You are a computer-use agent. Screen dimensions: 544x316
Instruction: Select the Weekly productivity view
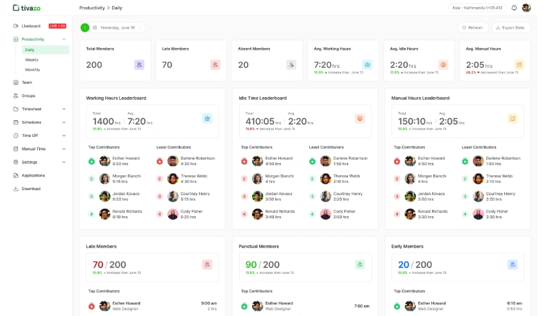[31, 59]
